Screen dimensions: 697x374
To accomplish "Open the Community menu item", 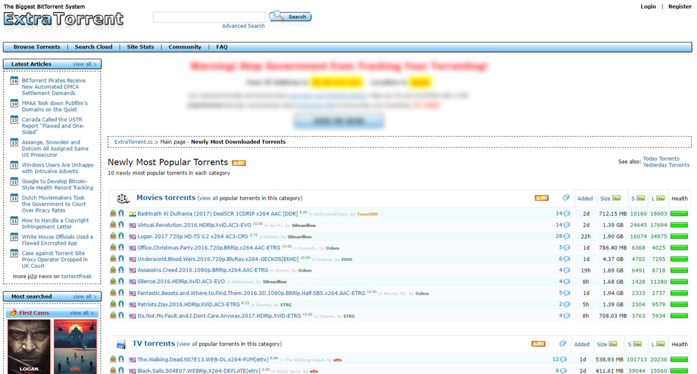I will pyautogui.click(x=185, y=47).
